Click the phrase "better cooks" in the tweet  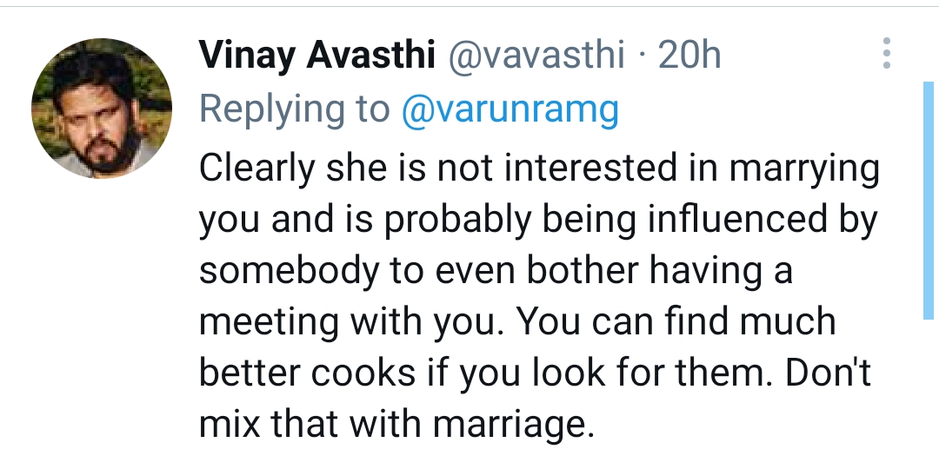(307, 373)
